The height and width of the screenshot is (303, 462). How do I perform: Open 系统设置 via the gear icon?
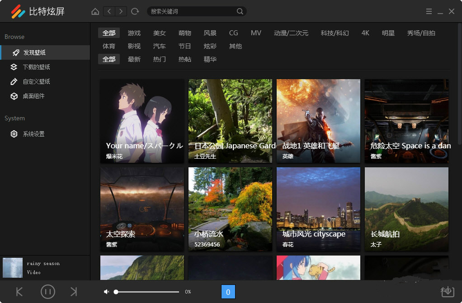pyautogui.click(x=14, y=134)
